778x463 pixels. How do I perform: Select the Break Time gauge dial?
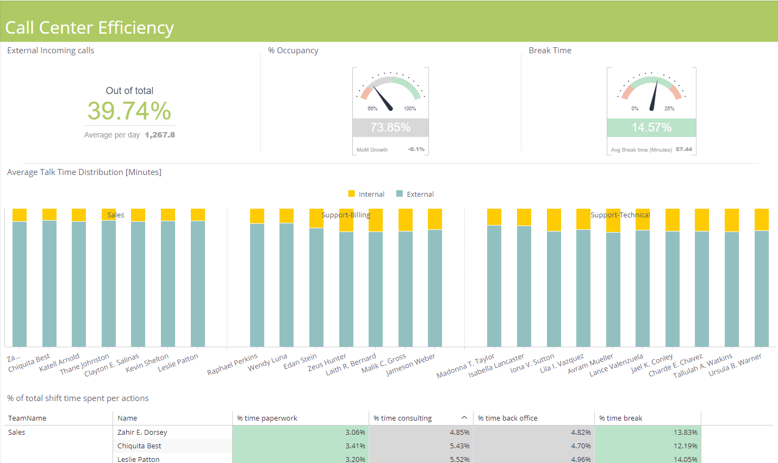(x=651, y=92)
